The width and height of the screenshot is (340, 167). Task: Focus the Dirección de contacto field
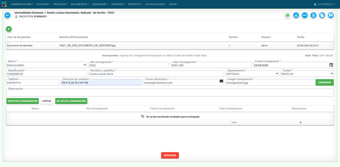coord(101,82)
